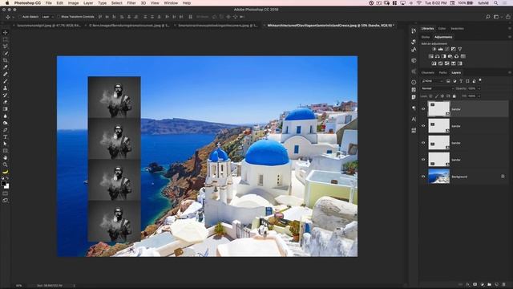
Task: Toggle the layer filter switch
Action: tap(480, 80)
